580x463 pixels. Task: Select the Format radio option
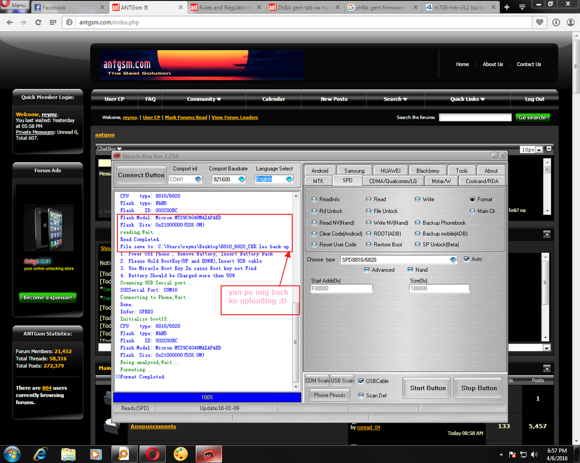[481, 200]
